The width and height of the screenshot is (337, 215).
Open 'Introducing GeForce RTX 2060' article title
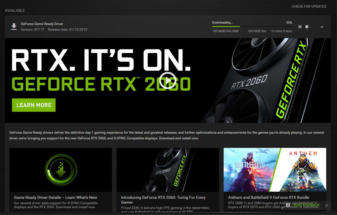(163, 200)
